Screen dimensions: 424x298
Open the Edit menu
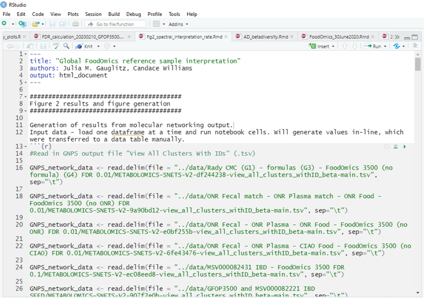(x=21, y=14)
